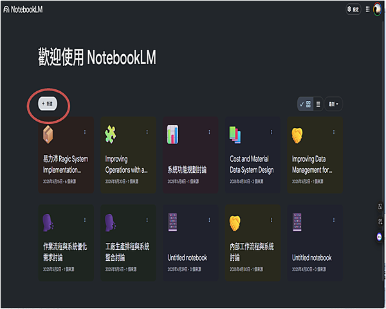Open the more options menu for Improving Operations notebook
This screenshot has width=386, height=309.
click(x=147, y=132)
